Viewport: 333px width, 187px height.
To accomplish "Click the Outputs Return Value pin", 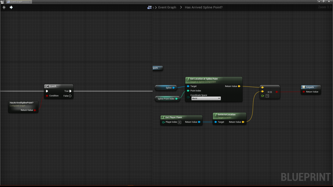I will click(x=304, y=92).
